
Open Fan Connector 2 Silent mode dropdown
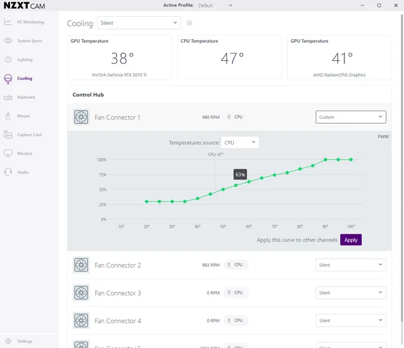click(x=351, y=265)
